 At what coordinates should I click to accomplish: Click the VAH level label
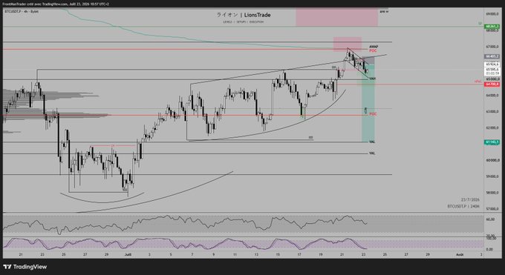point(372,79)
